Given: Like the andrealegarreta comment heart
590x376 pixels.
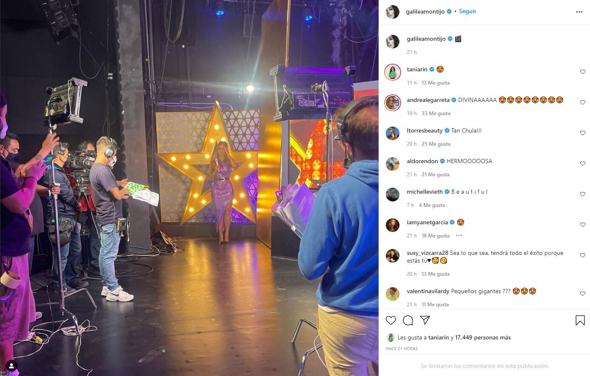Looking at the screenshot, I should [x=583, y=102].
